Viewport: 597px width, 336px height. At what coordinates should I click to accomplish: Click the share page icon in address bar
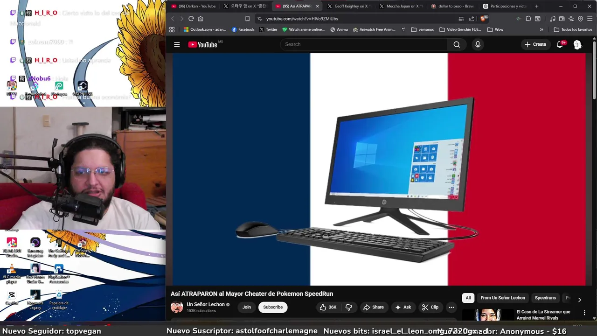[x=472, y=19]
